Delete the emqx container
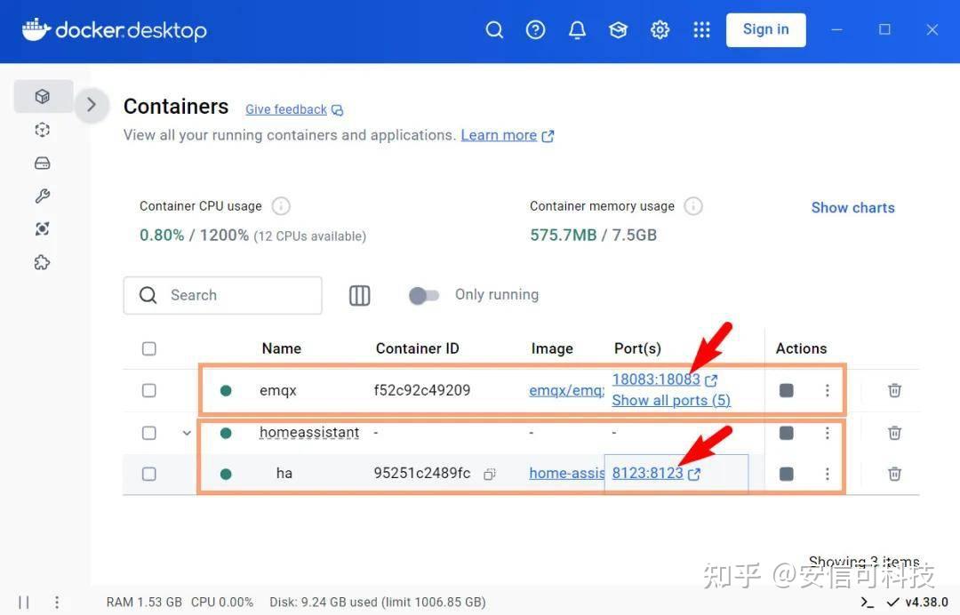The height and width of the screenshot is (615, 960). [894, 390]
